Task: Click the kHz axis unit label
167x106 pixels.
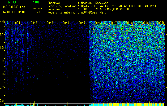Action: pyautogui.click(x=2, y=21)
